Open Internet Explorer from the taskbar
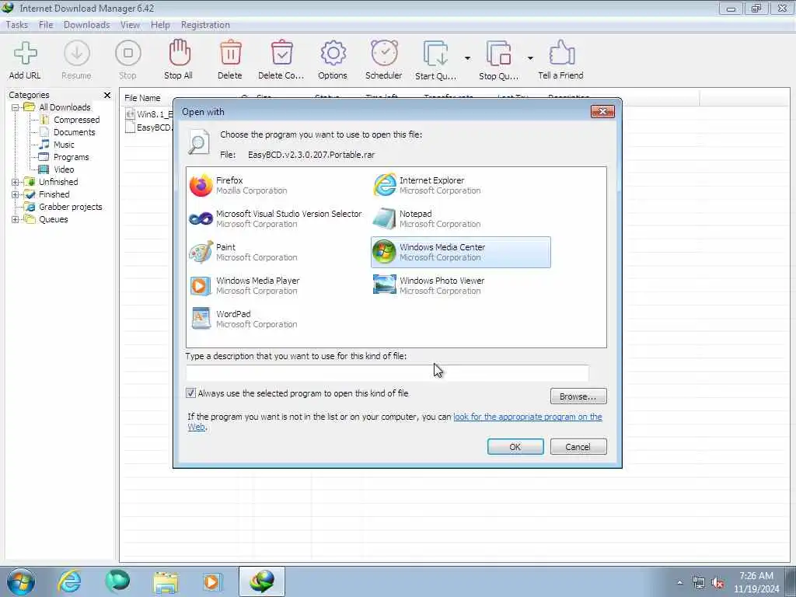This screenshot has width=796, height=597. pyautogui.click(x=69, y=581)
